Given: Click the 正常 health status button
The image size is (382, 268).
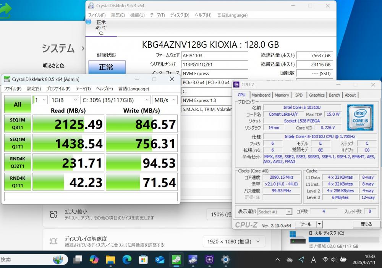Looking at the screenshot, I should 107,67.
